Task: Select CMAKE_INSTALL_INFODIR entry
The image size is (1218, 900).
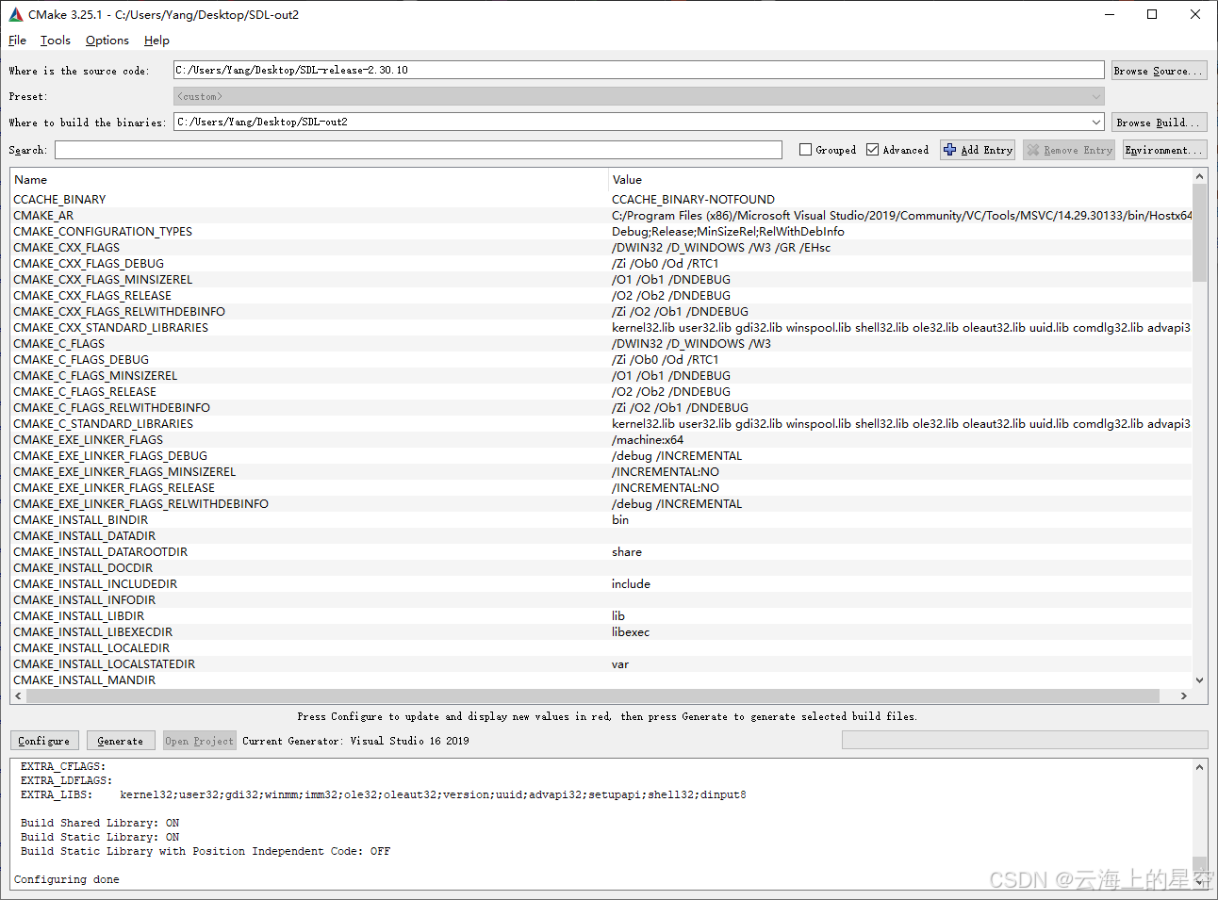Action: tap(84, 599)
